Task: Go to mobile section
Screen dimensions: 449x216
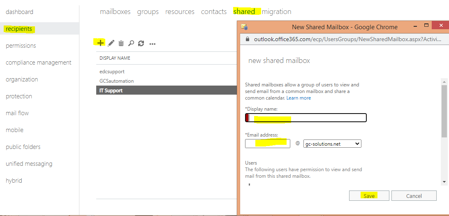Action: pos(15,130)
